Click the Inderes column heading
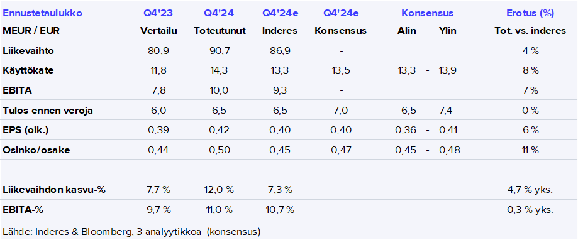Viewport: 578px width, 240px height. (280, 31)
